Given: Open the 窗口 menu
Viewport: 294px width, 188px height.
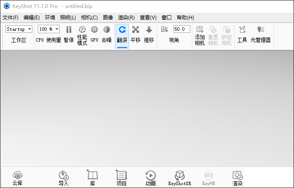Looking at the screenshot, I should pos(166,18).
